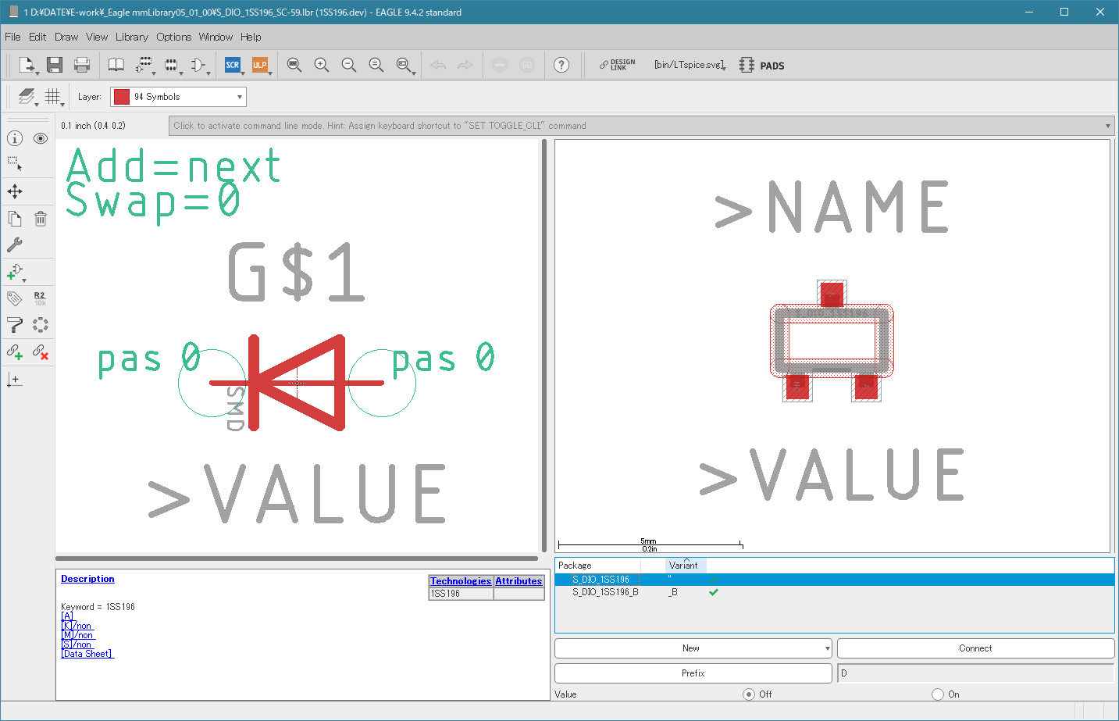The height and width of the screenshot is (721, 1119).
Task: Select the Replace package circle tool
Action: click(41, 325)
